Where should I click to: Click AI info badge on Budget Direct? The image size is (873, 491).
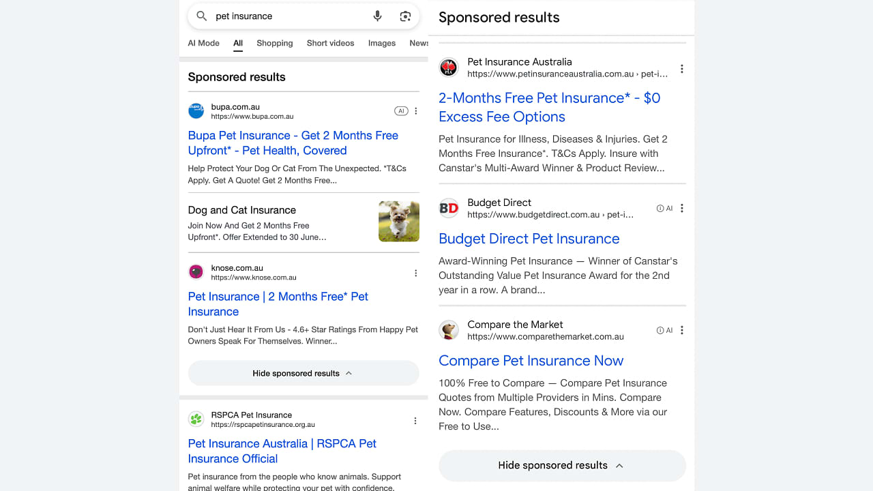click(x=664, y=209)
